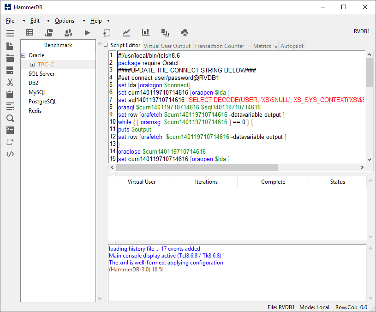Select Redis in Benchmark tree
The width and height of the screenshot is (376, 312).
[x=35, y=111]
